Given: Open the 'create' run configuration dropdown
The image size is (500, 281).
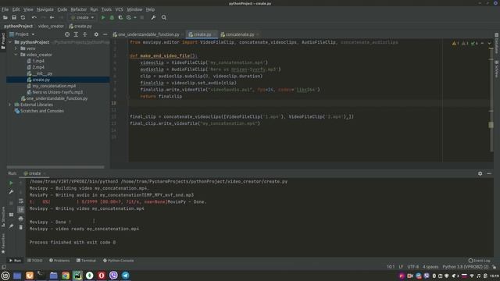Looking at the screenshot, I should pyautogui.click(x=82, y=17).
